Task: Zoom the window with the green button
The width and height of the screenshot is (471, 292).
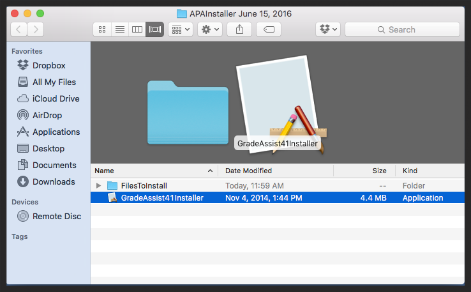Action: [40, 13]
